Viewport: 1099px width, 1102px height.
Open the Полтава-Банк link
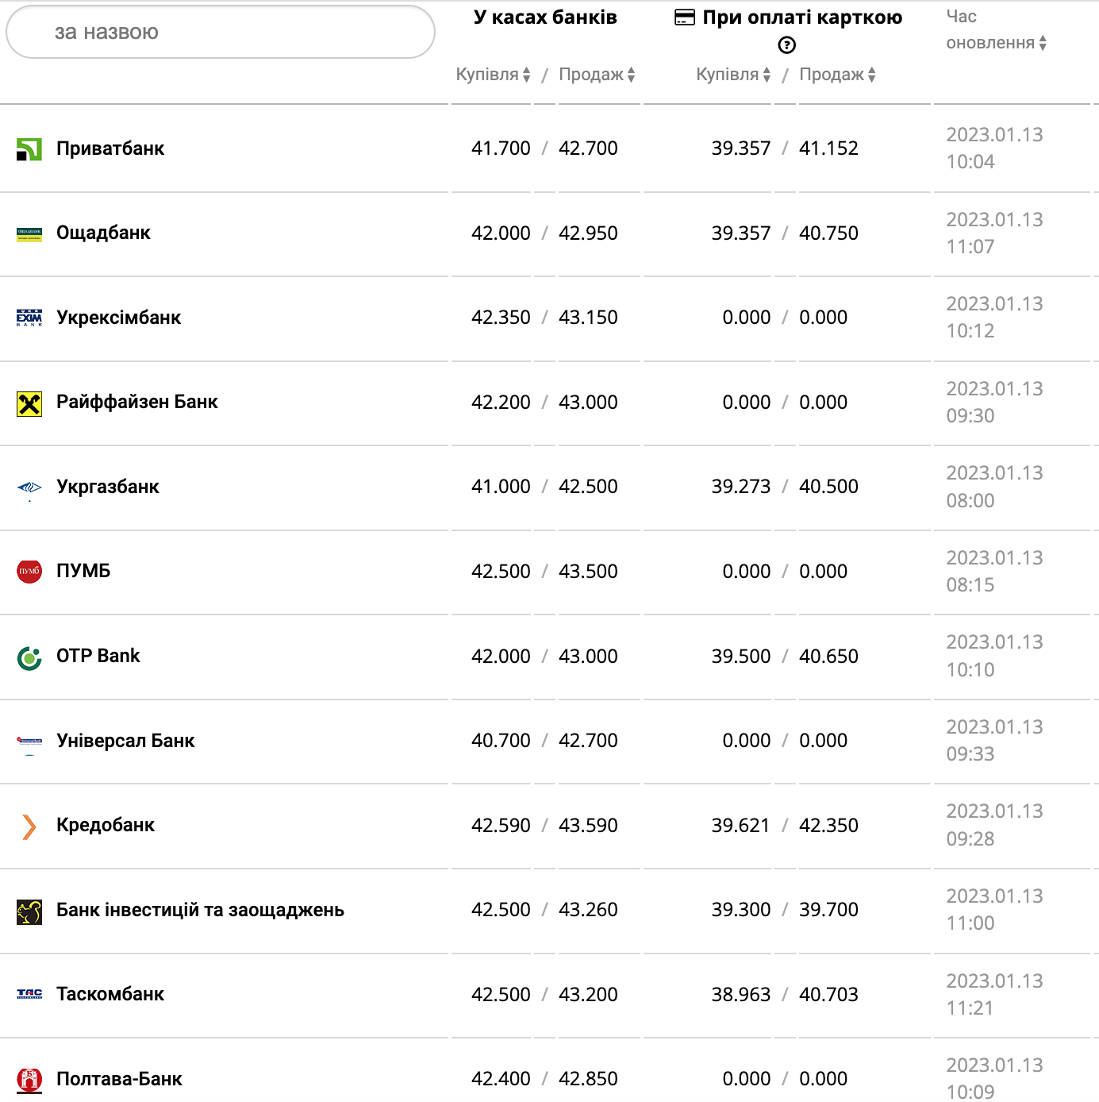(119, 1079)
